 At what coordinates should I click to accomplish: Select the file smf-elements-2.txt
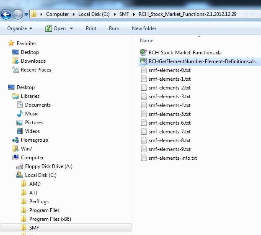point(169,88)
